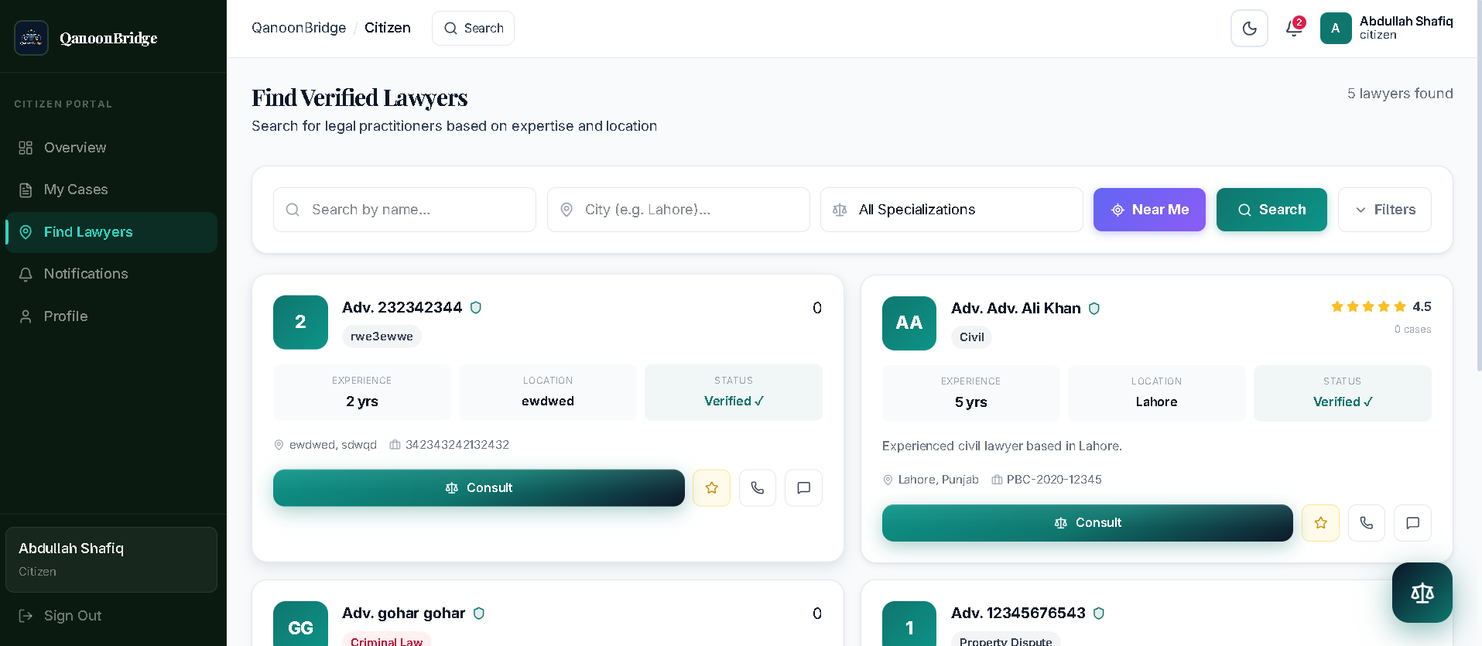This screenshot has height=646, width=1482.
Task: Click the verified shield next to Adv. 232342344
Action: pyautogui.click(x=476, y=308)
